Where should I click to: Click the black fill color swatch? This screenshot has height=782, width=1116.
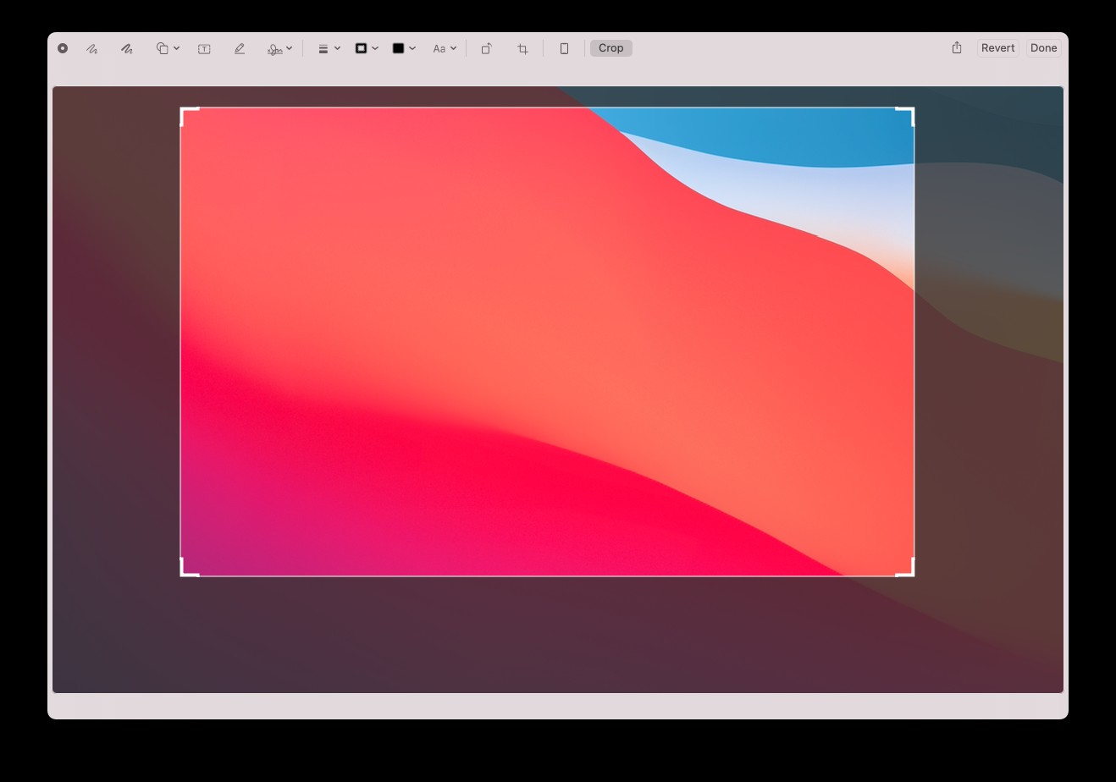click(399, 48)
